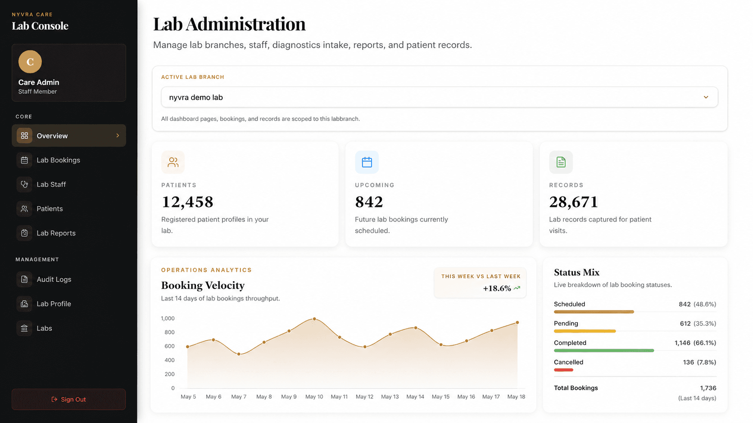The image size is (753, 423).
Task: Click the Overview grid icon in sidebar
Action: (x=24, y=135)
